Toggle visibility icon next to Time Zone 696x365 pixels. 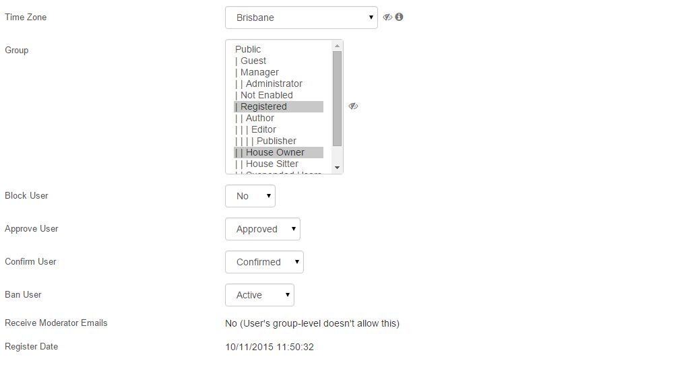pos(387,17)
